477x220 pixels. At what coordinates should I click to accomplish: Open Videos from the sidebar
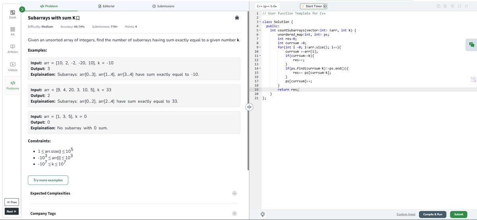13,66
